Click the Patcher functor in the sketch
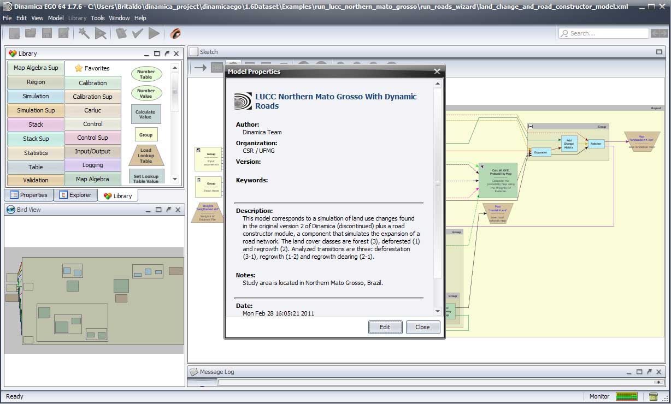 click(596, 144)
